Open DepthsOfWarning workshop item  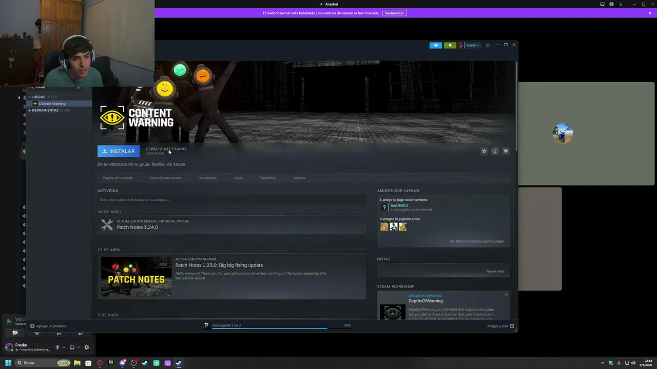426,301
